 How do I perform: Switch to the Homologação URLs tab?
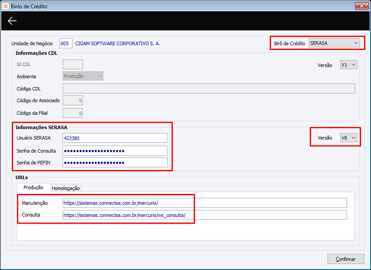coord(66,188)
